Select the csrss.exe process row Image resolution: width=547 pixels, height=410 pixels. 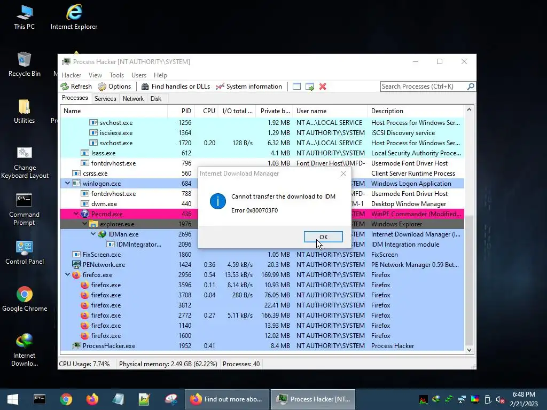pyautogui.click(x=262, y=174)
